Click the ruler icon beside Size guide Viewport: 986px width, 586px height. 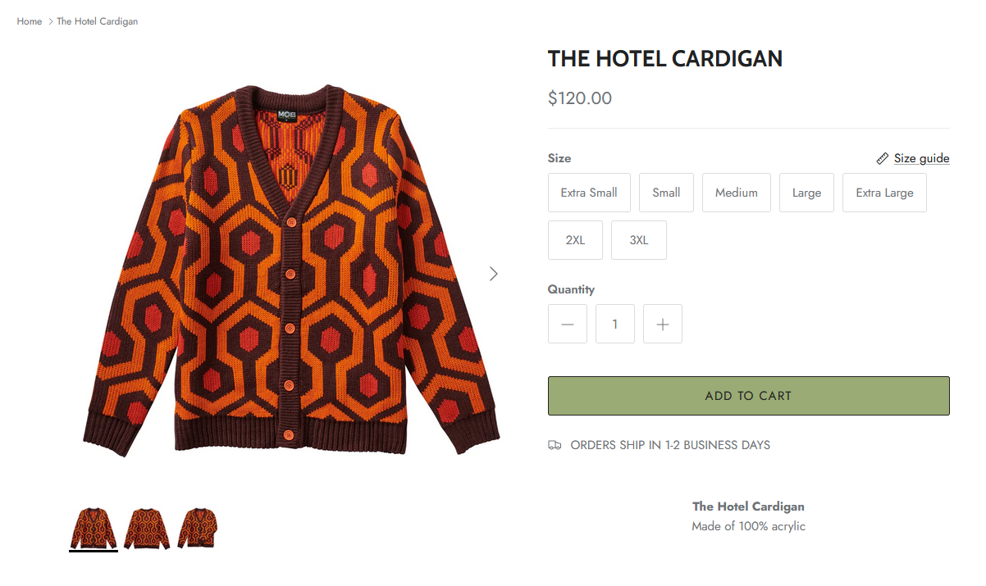[x=883, y=158]
